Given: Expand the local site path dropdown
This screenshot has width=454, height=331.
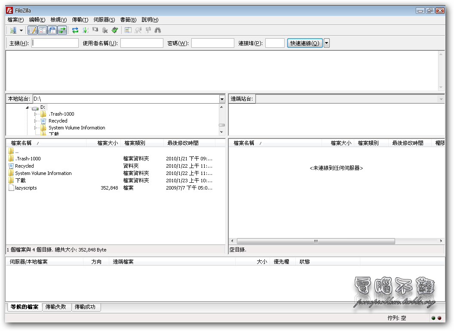Looking at the screenshot, I should (222, 99).
